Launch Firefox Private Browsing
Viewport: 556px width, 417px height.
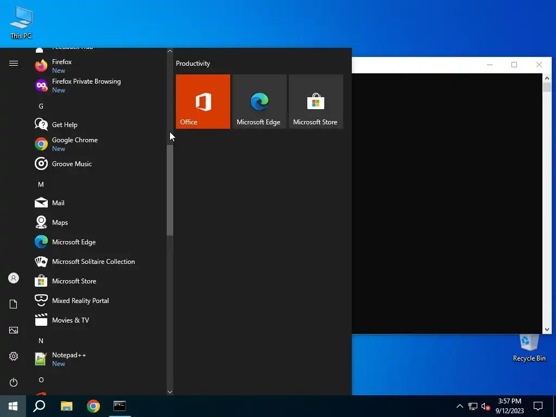99,85
